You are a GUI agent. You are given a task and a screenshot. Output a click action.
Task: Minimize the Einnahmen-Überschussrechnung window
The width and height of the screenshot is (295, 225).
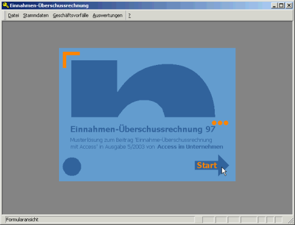[x=274, y=5]
